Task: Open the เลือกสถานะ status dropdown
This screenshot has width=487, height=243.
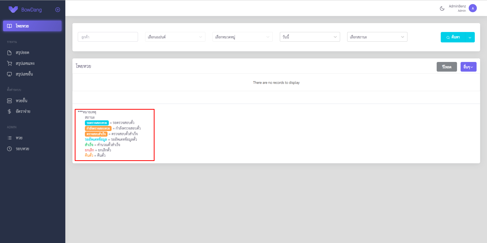Action: (377, 37)
